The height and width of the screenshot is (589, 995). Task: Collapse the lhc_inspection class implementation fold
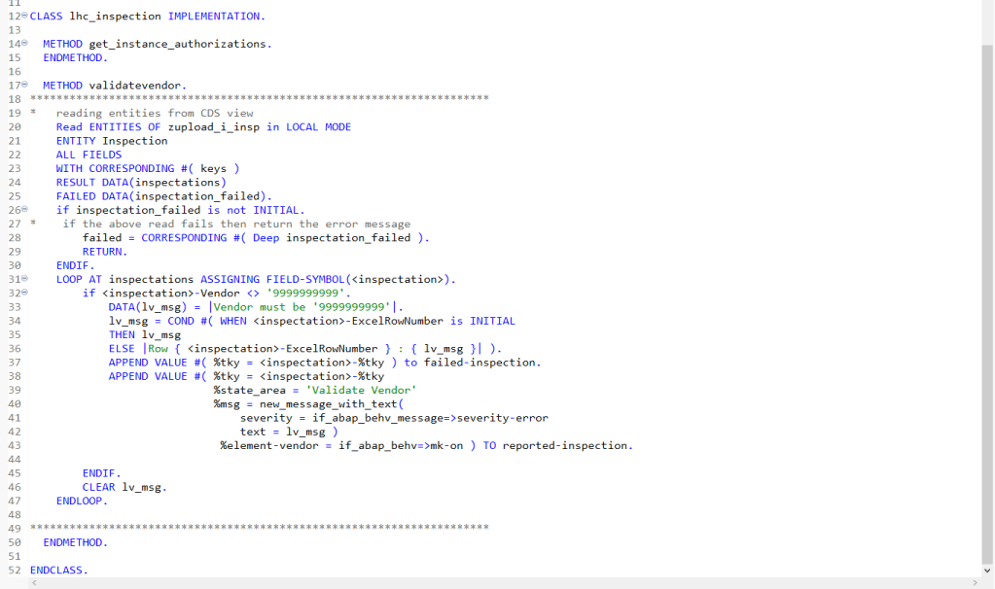(x=24, y=17)
